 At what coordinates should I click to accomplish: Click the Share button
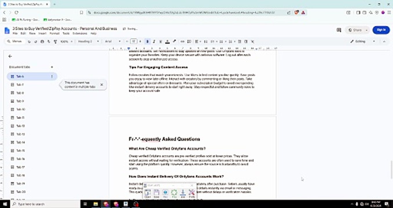(x=355, y=30)
